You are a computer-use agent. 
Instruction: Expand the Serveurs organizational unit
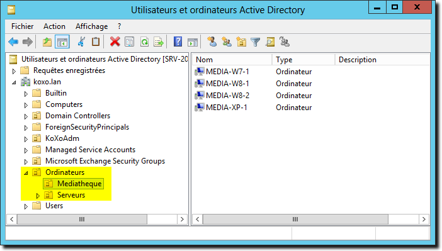[38, 196]
